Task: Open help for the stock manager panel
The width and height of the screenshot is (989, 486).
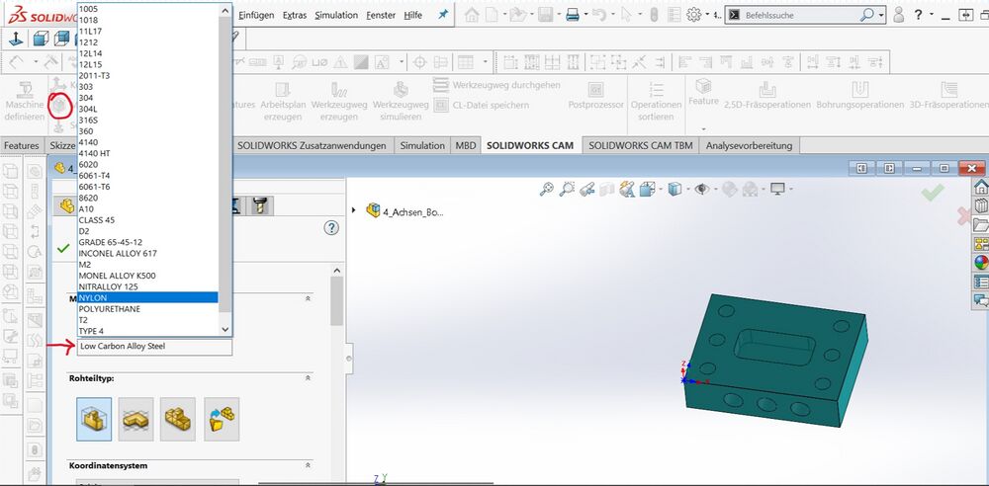Action: pos(331,227)
